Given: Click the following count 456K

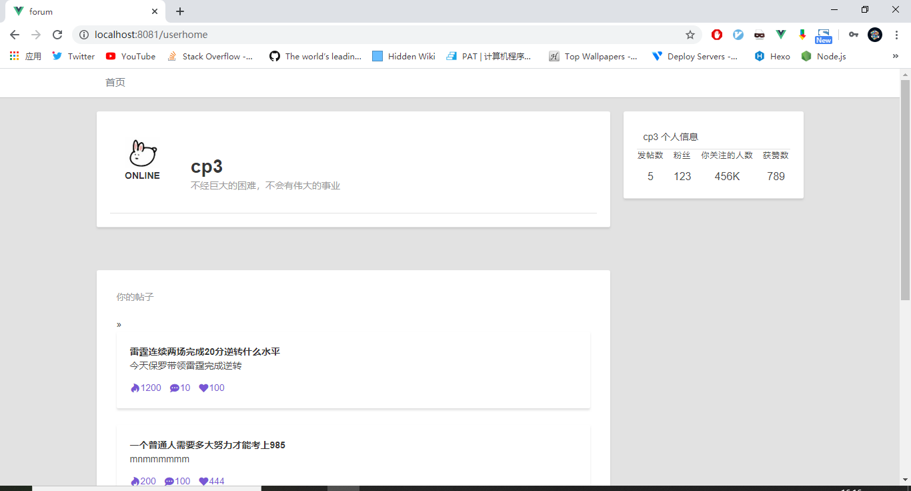Looking at the screenshot, I should 727,177.
